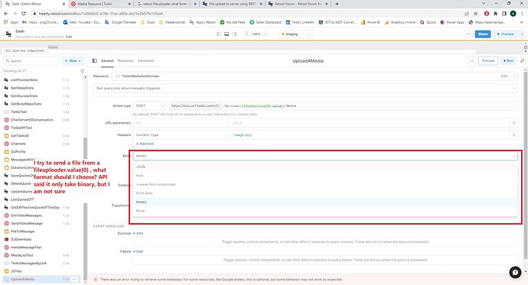The width and height of the screenshot is (528, 285).
Task: Toggle the bottom panel layout icon
Action: coord(227,34)
